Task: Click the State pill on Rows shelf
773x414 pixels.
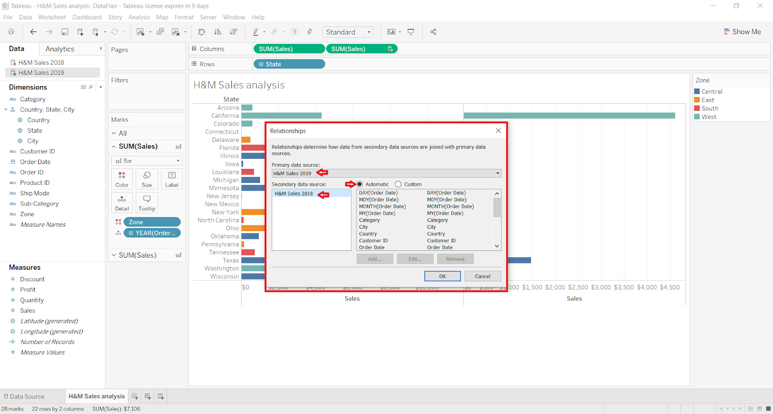Action: pyautogui.click(x=289, y=64)
